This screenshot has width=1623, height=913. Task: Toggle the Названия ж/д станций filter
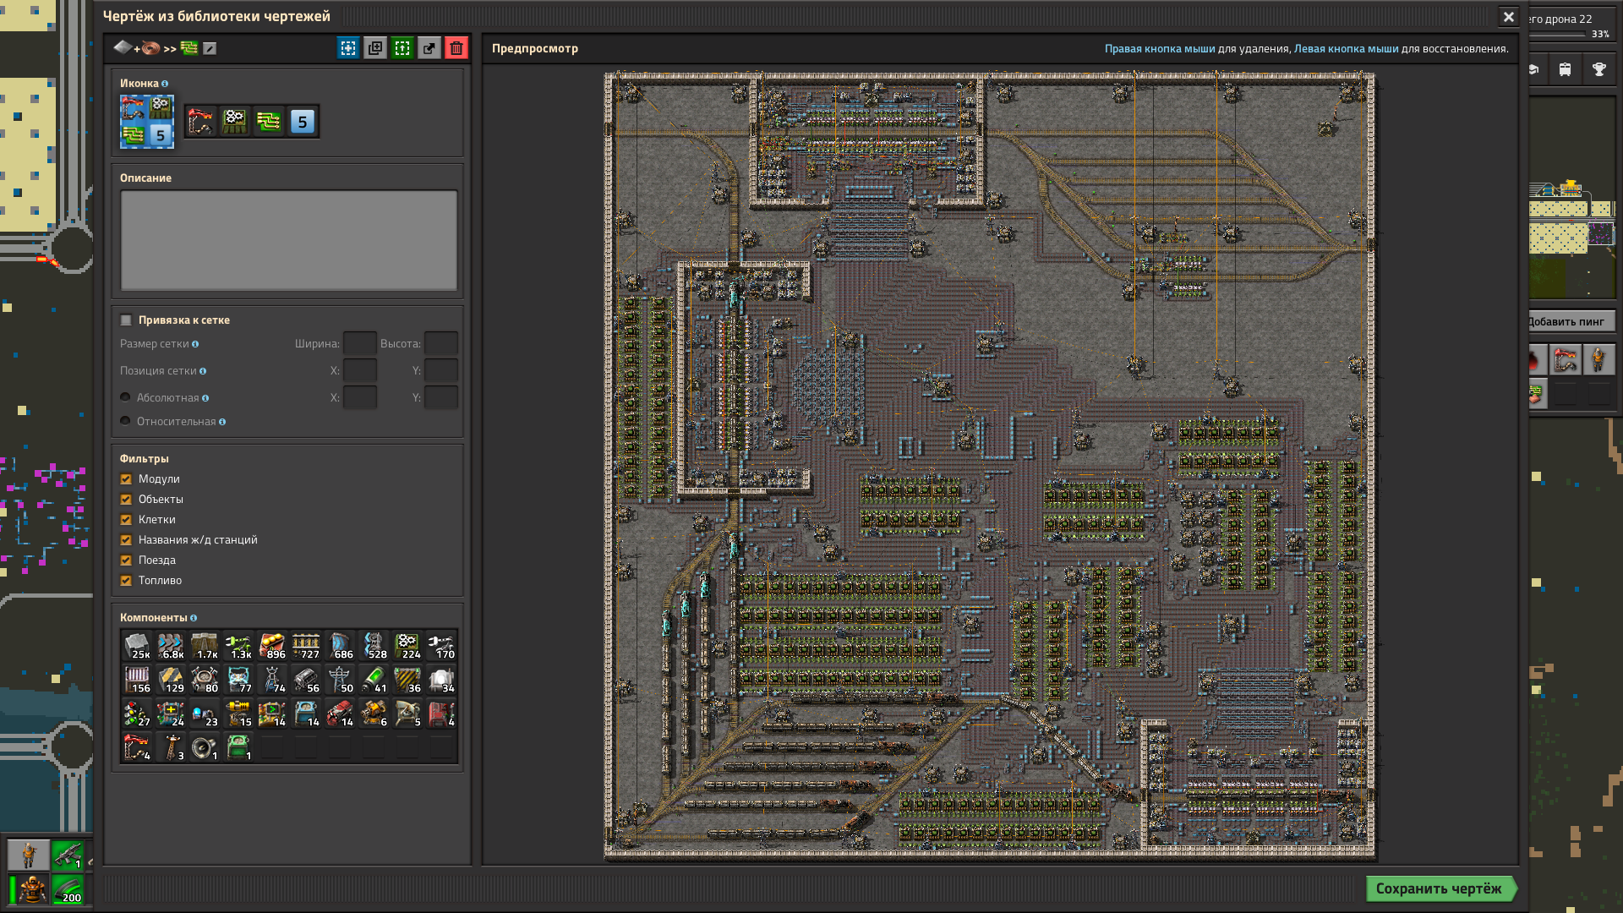[x=126, y=540]
